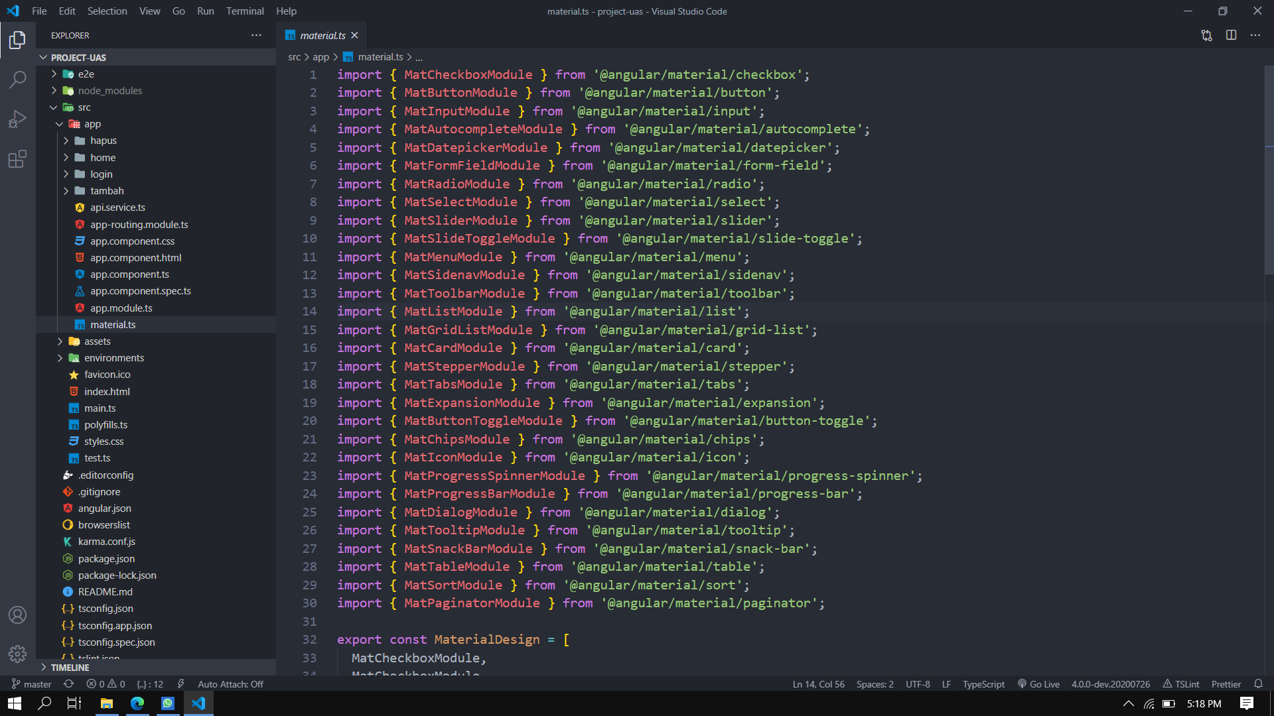Open the Selection menu
The height and width of the screenshot is (716, 1274).
click(107, 11)
